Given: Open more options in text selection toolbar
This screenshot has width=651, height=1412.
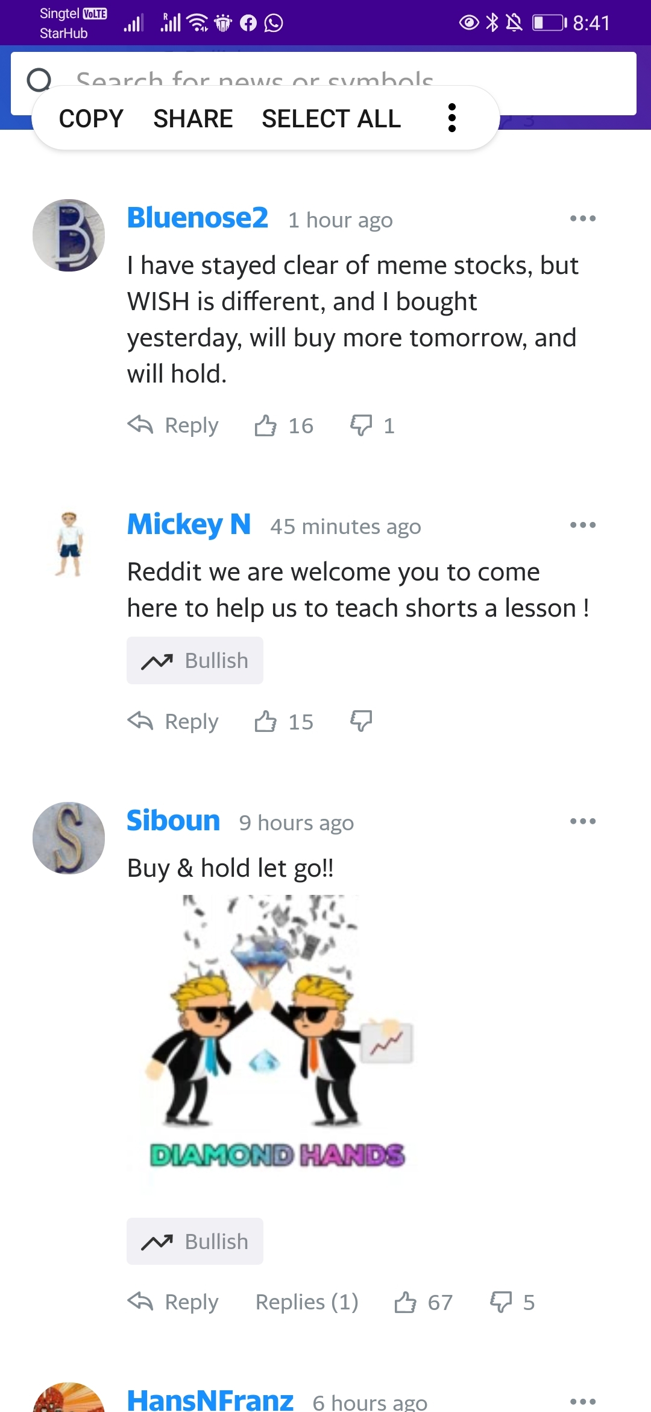Looking at the screenshot, I should coord(452,118).
